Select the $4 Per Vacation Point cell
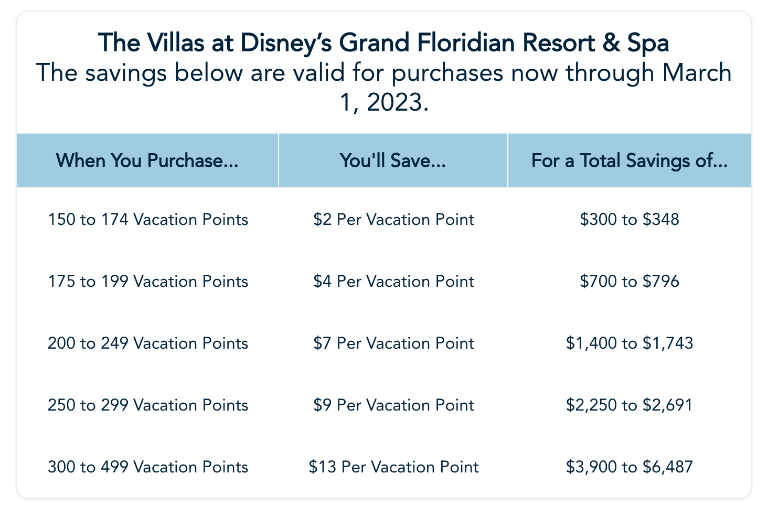Screen dimensions: 768x517 click(x=393, y=282)
